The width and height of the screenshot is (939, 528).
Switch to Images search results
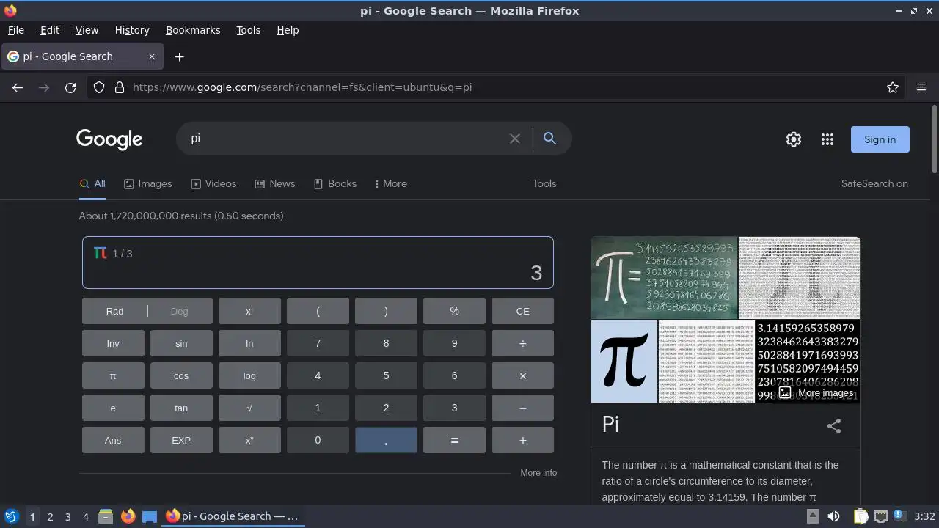pos(147,184)
